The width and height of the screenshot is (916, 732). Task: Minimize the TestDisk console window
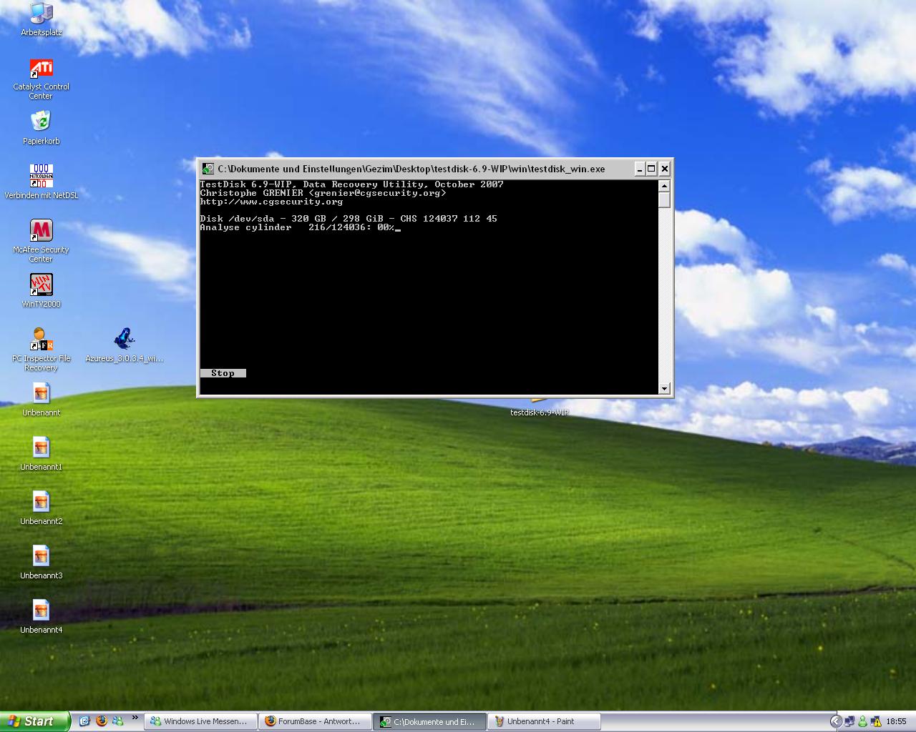tap(640, 169)
